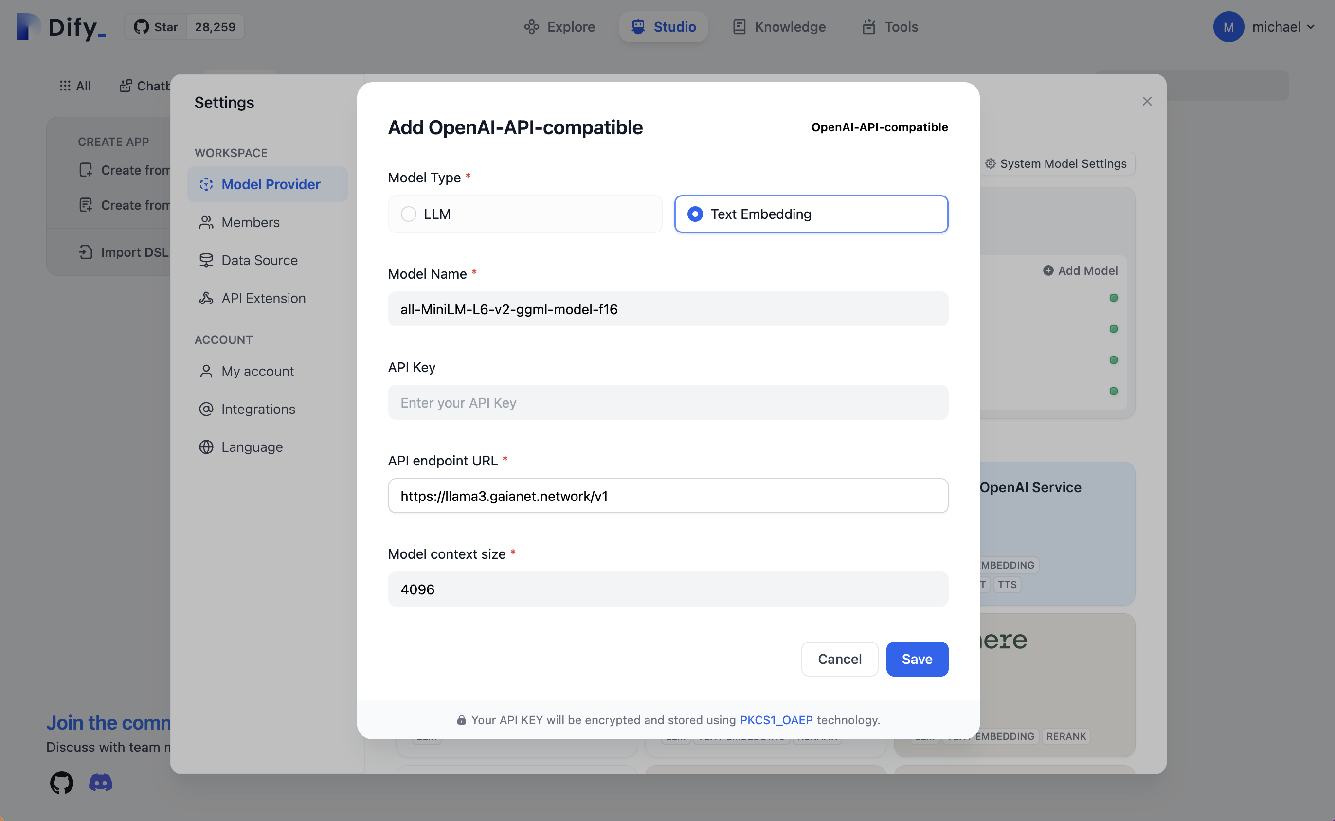Click the Model Name input field

[667, 308]
